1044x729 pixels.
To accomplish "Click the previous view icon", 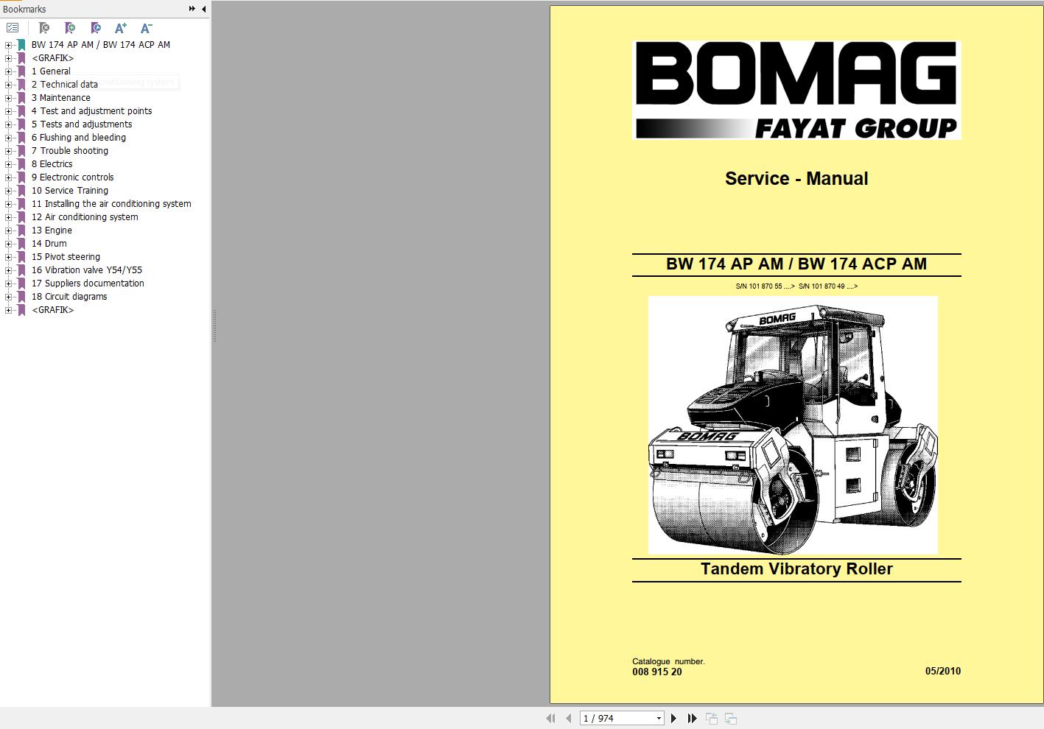I will 712,718.
